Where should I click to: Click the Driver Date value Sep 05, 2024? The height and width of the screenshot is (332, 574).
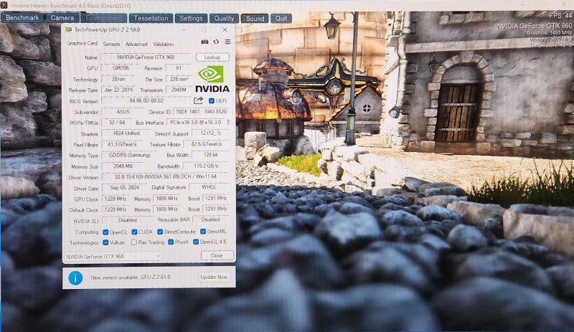click(124, 187)
